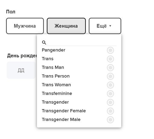Open the Ещё gender options dropdown
This screenshot has height=139, width=154.
click(x=105, y=26)
